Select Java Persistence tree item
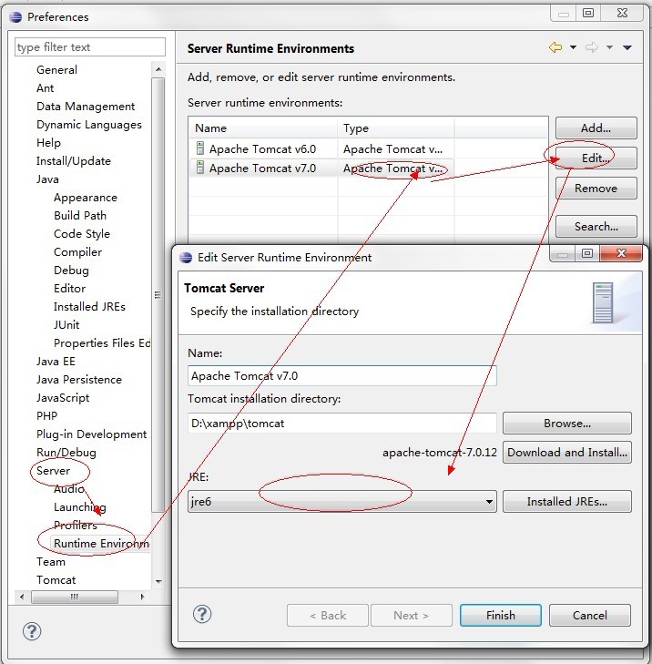This screenshot has height=664, width=652. (78, 380)
